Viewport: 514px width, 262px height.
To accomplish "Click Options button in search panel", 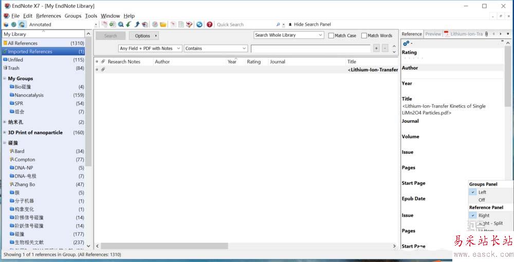I will [143, 35].
